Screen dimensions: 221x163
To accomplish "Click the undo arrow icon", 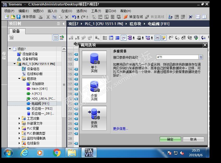I will click(74, 17).
